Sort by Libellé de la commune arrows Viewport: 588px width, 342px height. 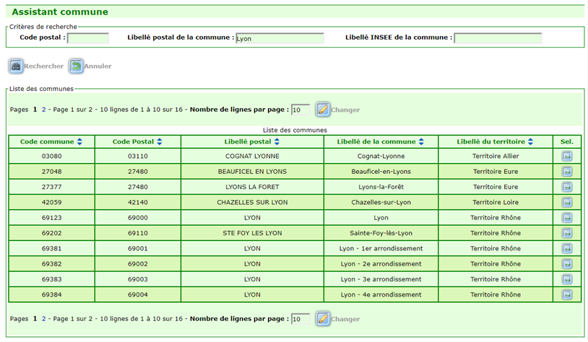tap(421, 141)
